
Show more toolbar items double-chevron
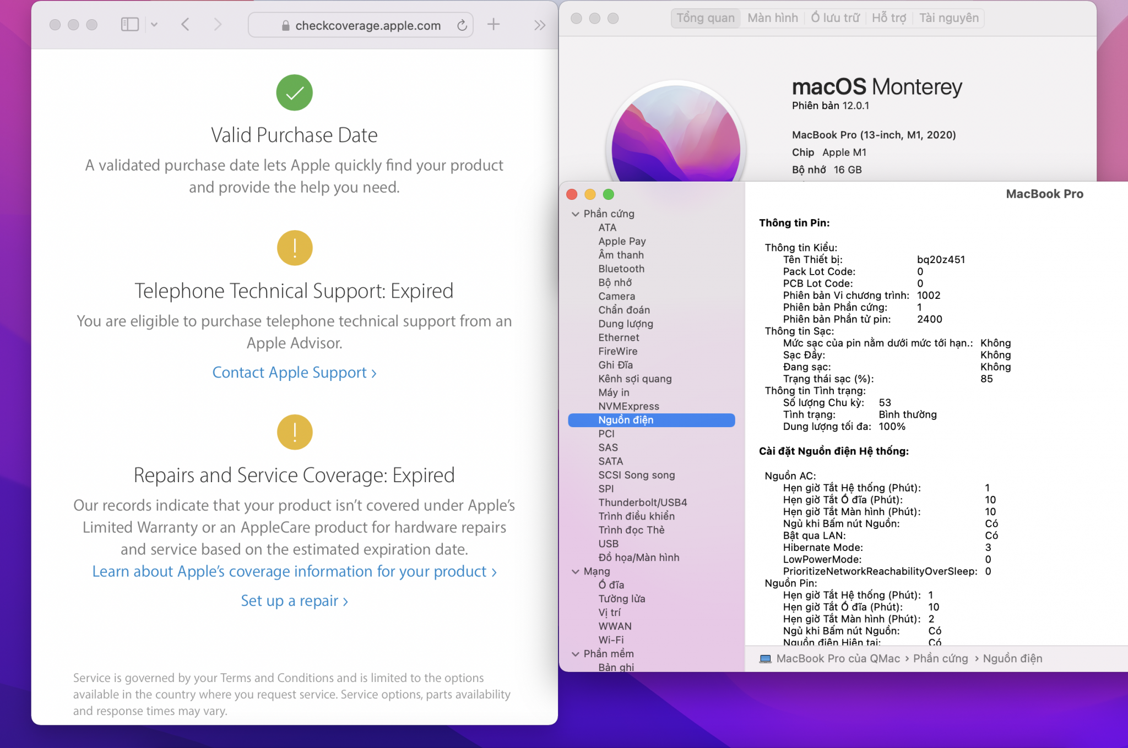point(539,25)
